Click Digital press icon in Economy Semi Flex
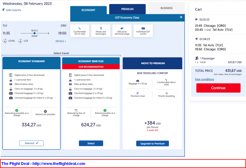This screenshot has height=168, width=246. (70, 75)
